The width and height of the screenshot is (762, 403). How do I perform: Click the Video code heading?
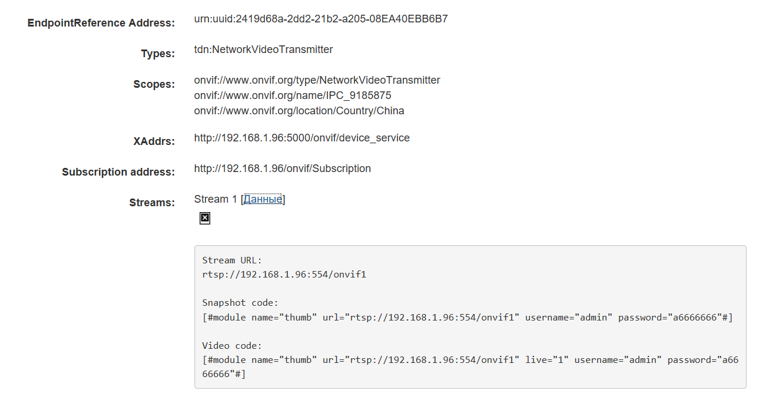coord(232,345)
